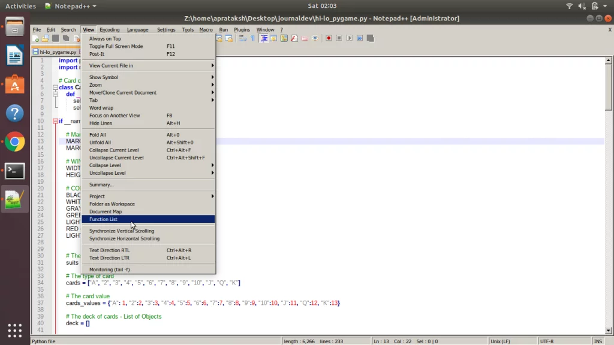Open the Function List panel
Image resolution: width=614 pixels, height=345 pixels.
click(103, 219)
